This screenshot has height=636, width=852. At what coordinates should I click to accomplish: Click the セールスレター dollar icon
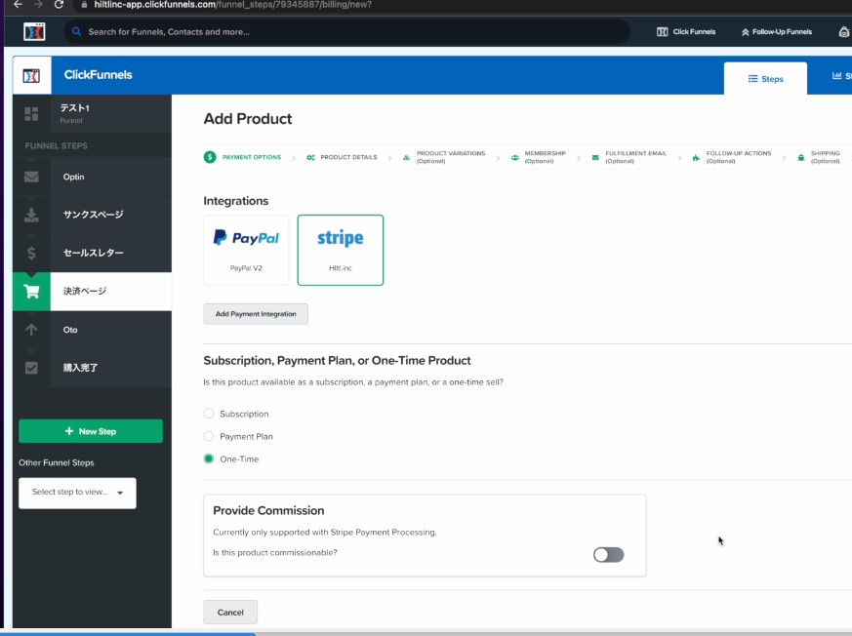(31, 253)
